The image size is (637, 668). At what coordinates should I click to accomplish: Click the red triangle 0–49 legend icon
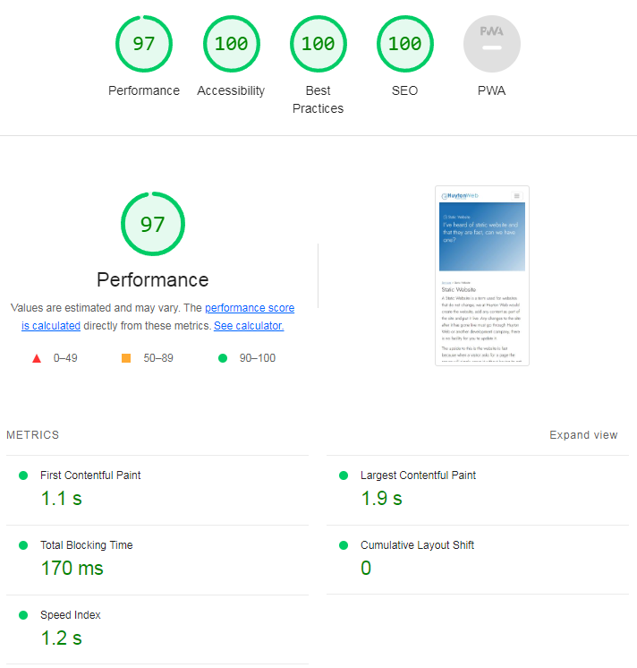coord(37,358)
